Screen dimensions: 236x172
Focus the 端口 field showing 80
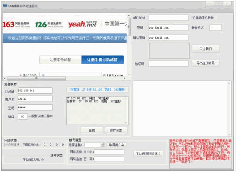[x=23, y=116]
